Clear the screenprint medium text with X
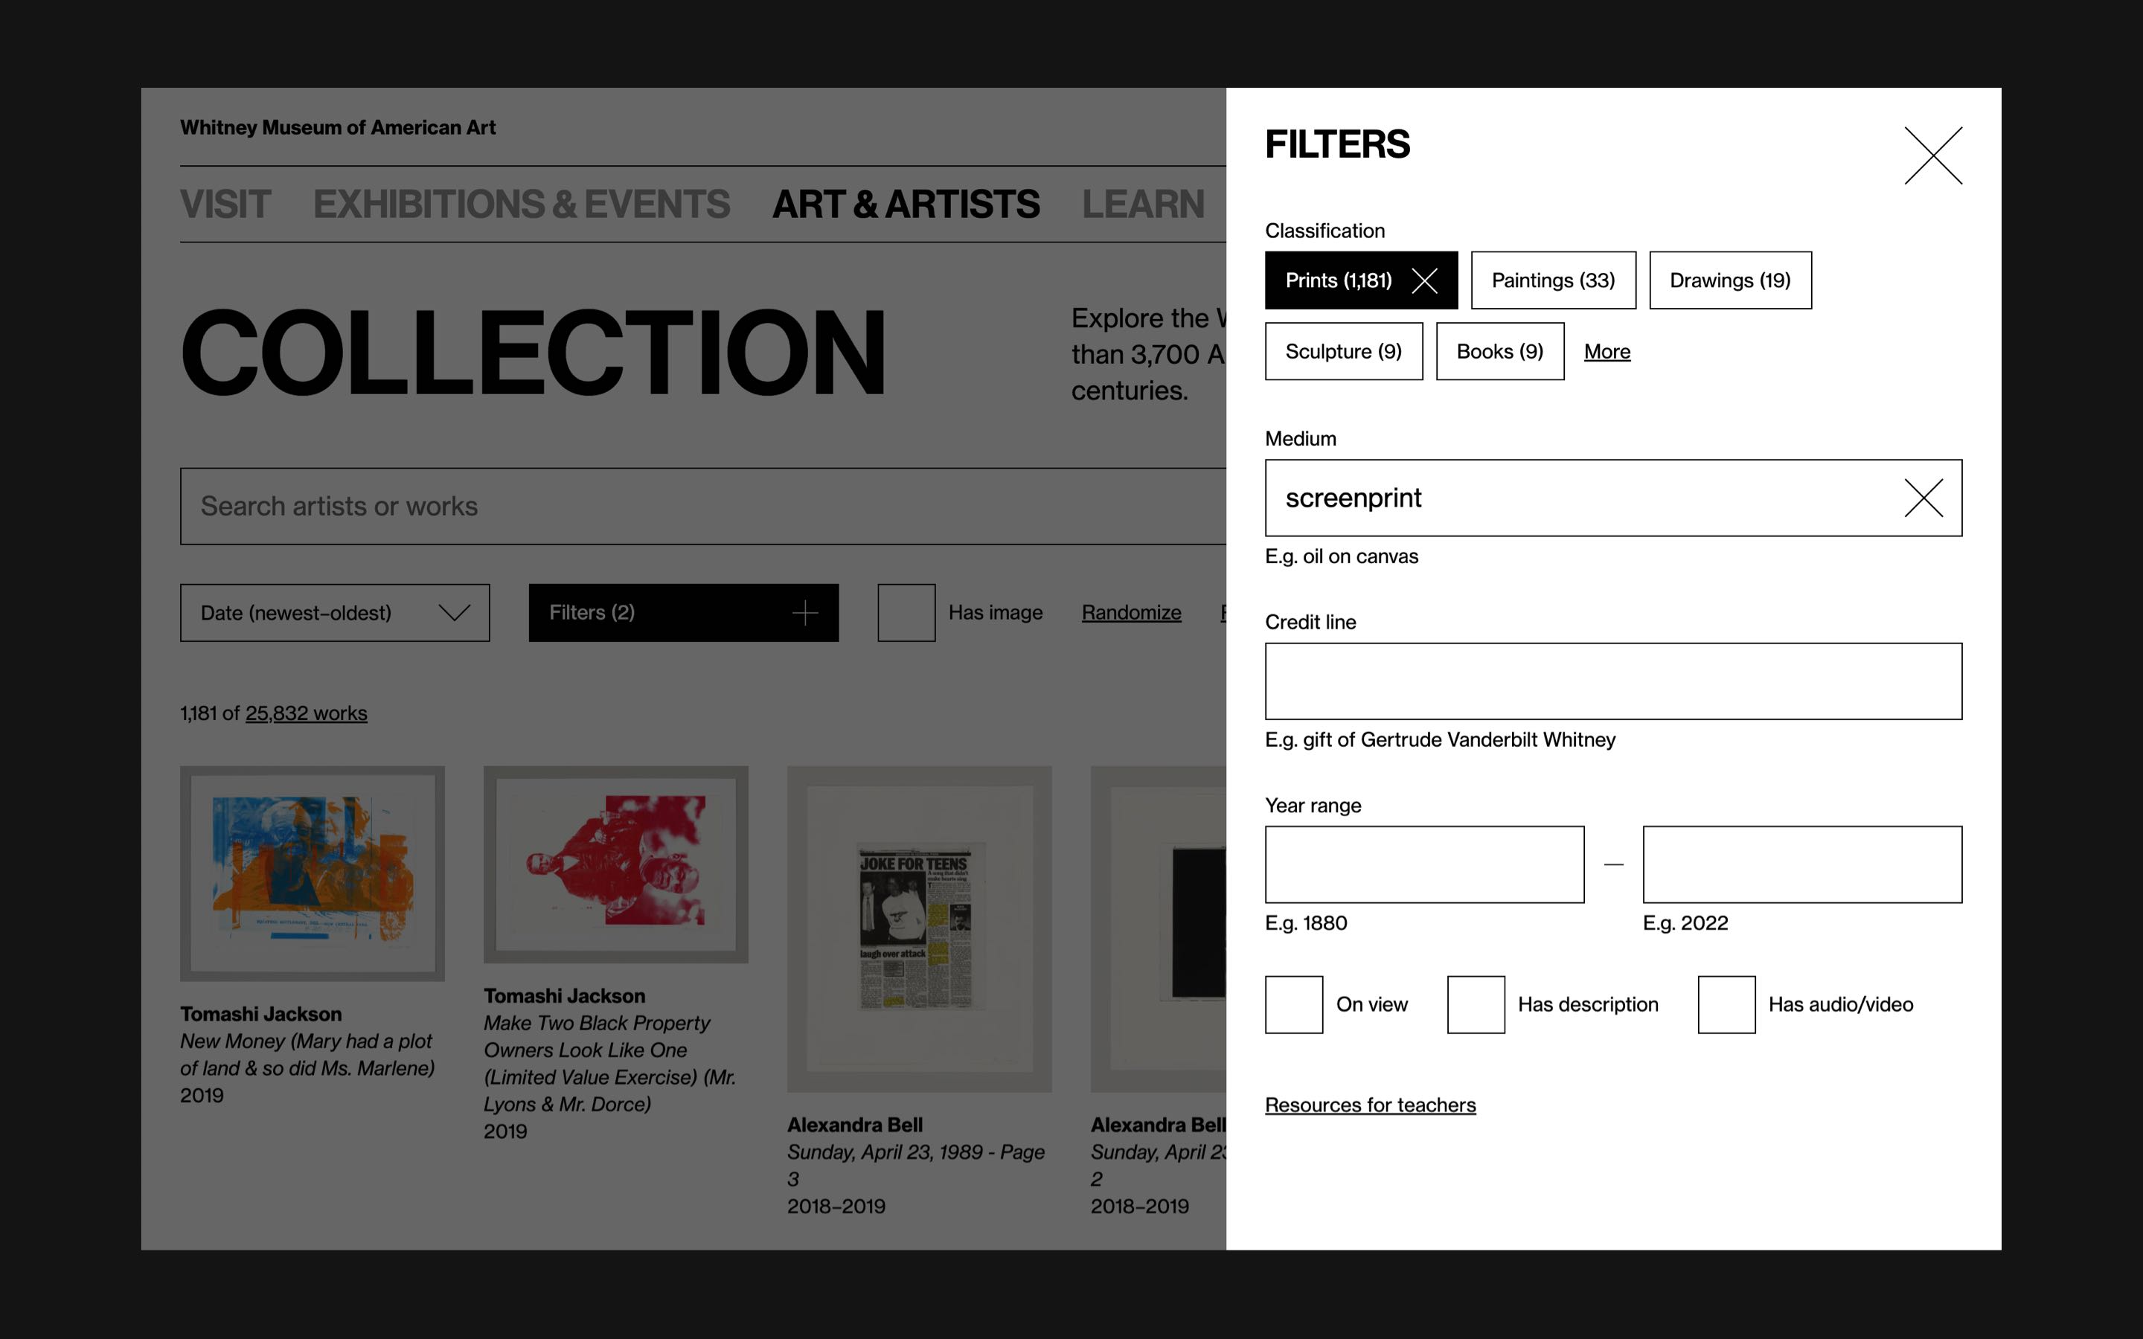The image size is (2143, 1339). (x=1923, y=498)
